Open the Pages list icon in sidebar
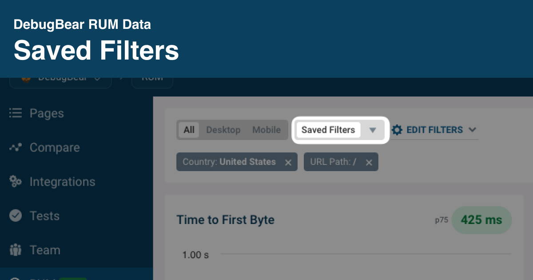Screen dimensions: 533x280 click(16, 113)
